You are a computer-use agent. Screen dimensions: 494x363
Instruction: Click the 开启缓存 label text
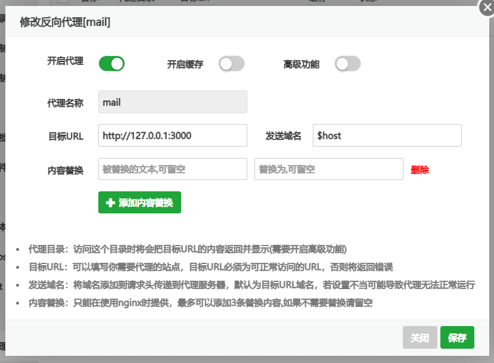point(185,64)
